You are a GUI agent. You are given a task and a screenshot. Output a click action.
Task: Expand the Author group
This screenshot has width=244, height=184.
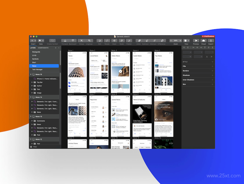coord(32,86)
